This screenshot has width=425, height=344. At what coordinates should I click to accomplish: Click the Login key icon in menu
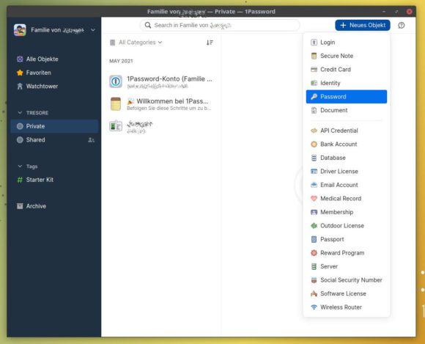click(314, 43)
